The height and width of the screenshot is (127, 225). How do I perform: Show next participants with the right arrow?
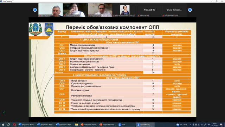(190, 10)
